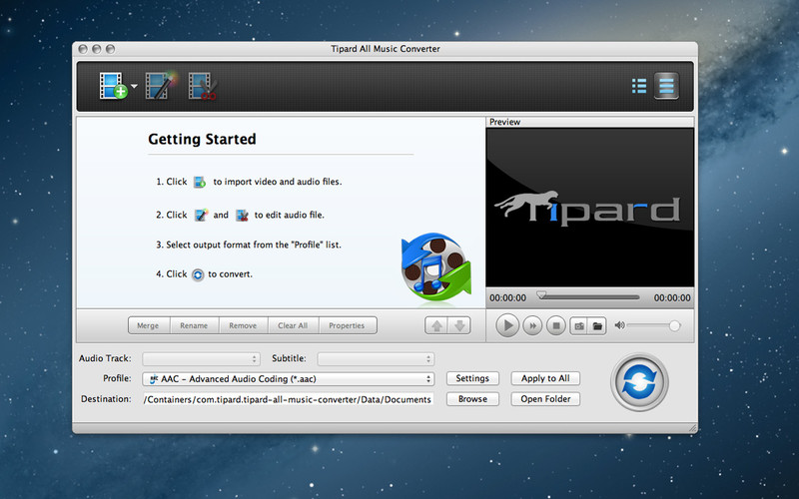
Task: Click the Tipard preview video area
Action: [590, 208]
